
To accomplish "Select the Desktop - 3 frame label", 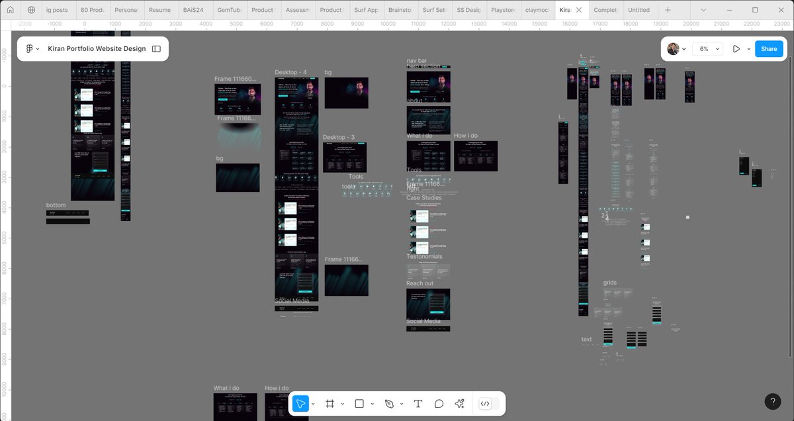I will [x=339, y=138].
